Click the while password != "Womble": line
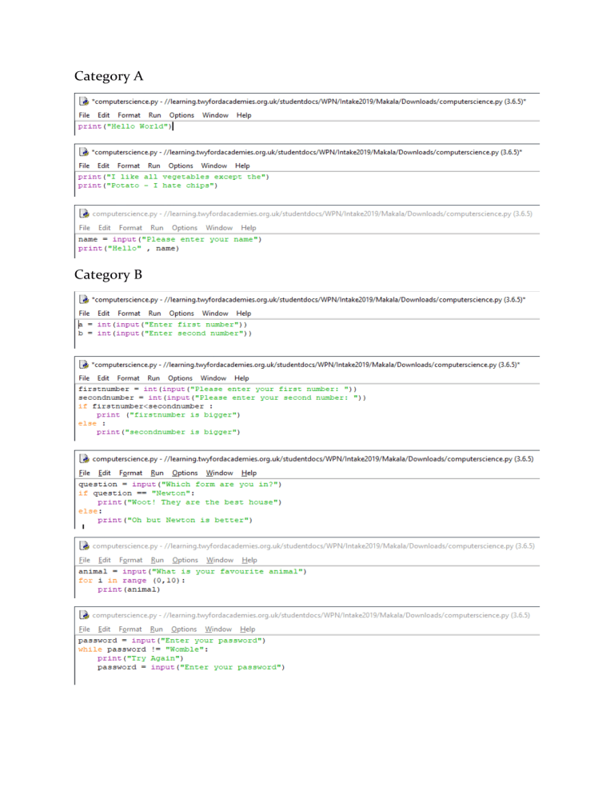 [x=143, y=649]
